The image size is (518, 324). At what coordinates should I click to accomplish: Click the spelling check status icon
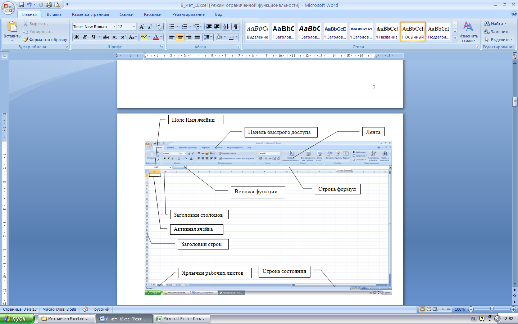[x=85, y=309]
